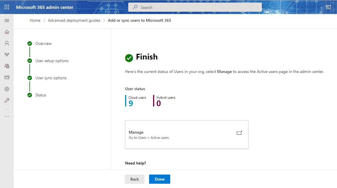Viewport: 337px width, 188px height.
Task: Open the app launcher grid
Action: [x=7, y=7]
